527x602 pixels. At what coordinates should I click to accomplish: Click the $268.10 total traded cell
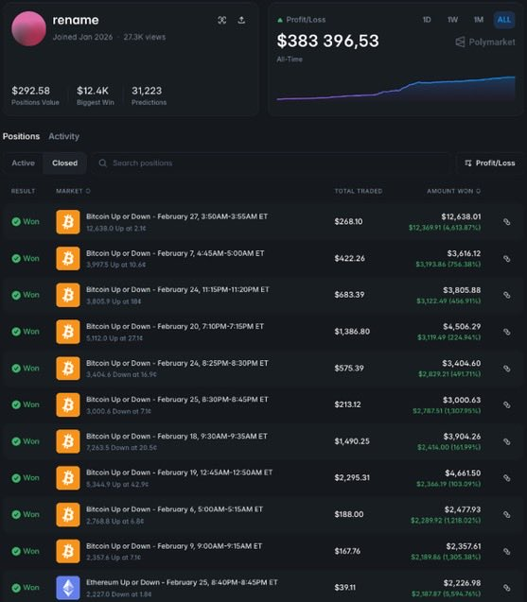[x=348, y=222]
